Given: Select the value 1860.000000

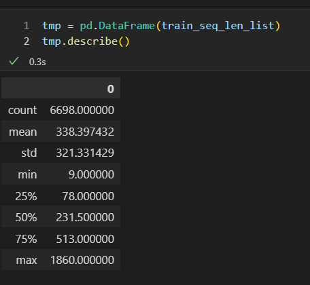Looking at the screenshot, I should coord(82,260).
